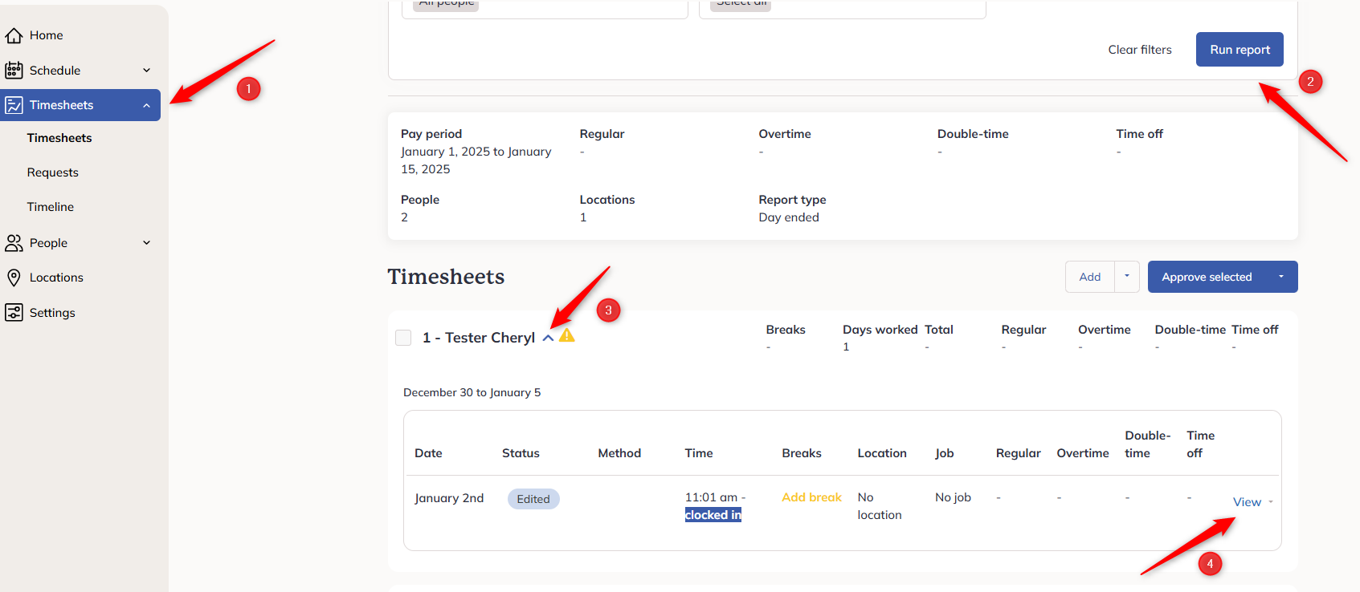Click the Locations pin icon
1360x592 pixels.
(14, 278)
